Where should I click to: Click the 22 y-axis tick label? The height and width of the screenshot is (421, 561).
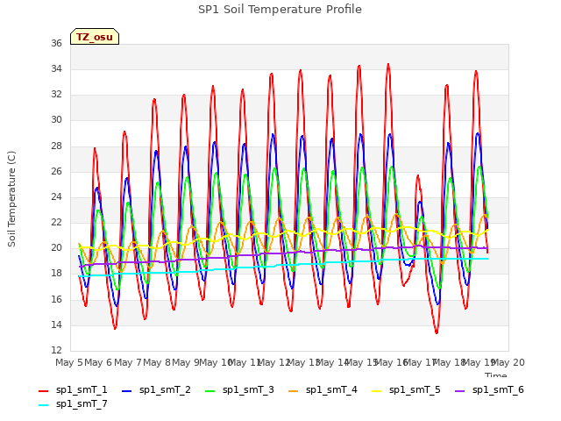tap(56, 222)
